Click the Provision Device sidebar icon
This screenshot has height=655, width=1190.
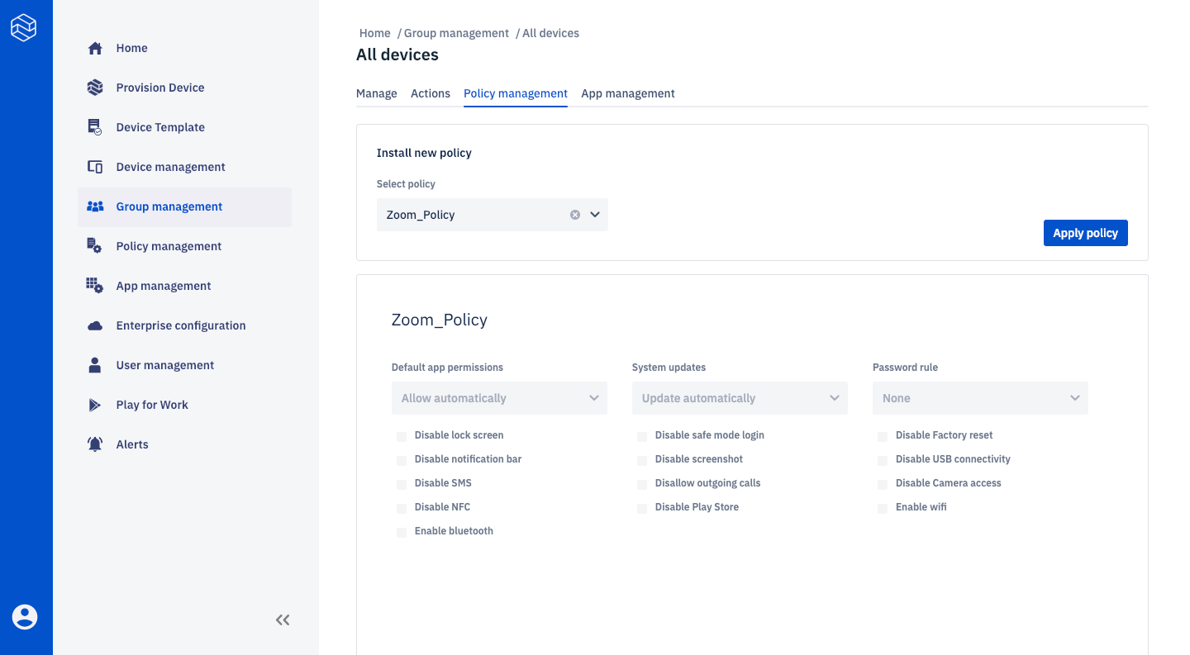pos(95,88)
